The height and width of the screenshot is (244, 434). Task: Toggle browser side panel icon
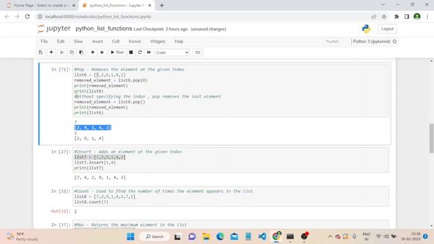click(x=407, y=16)
